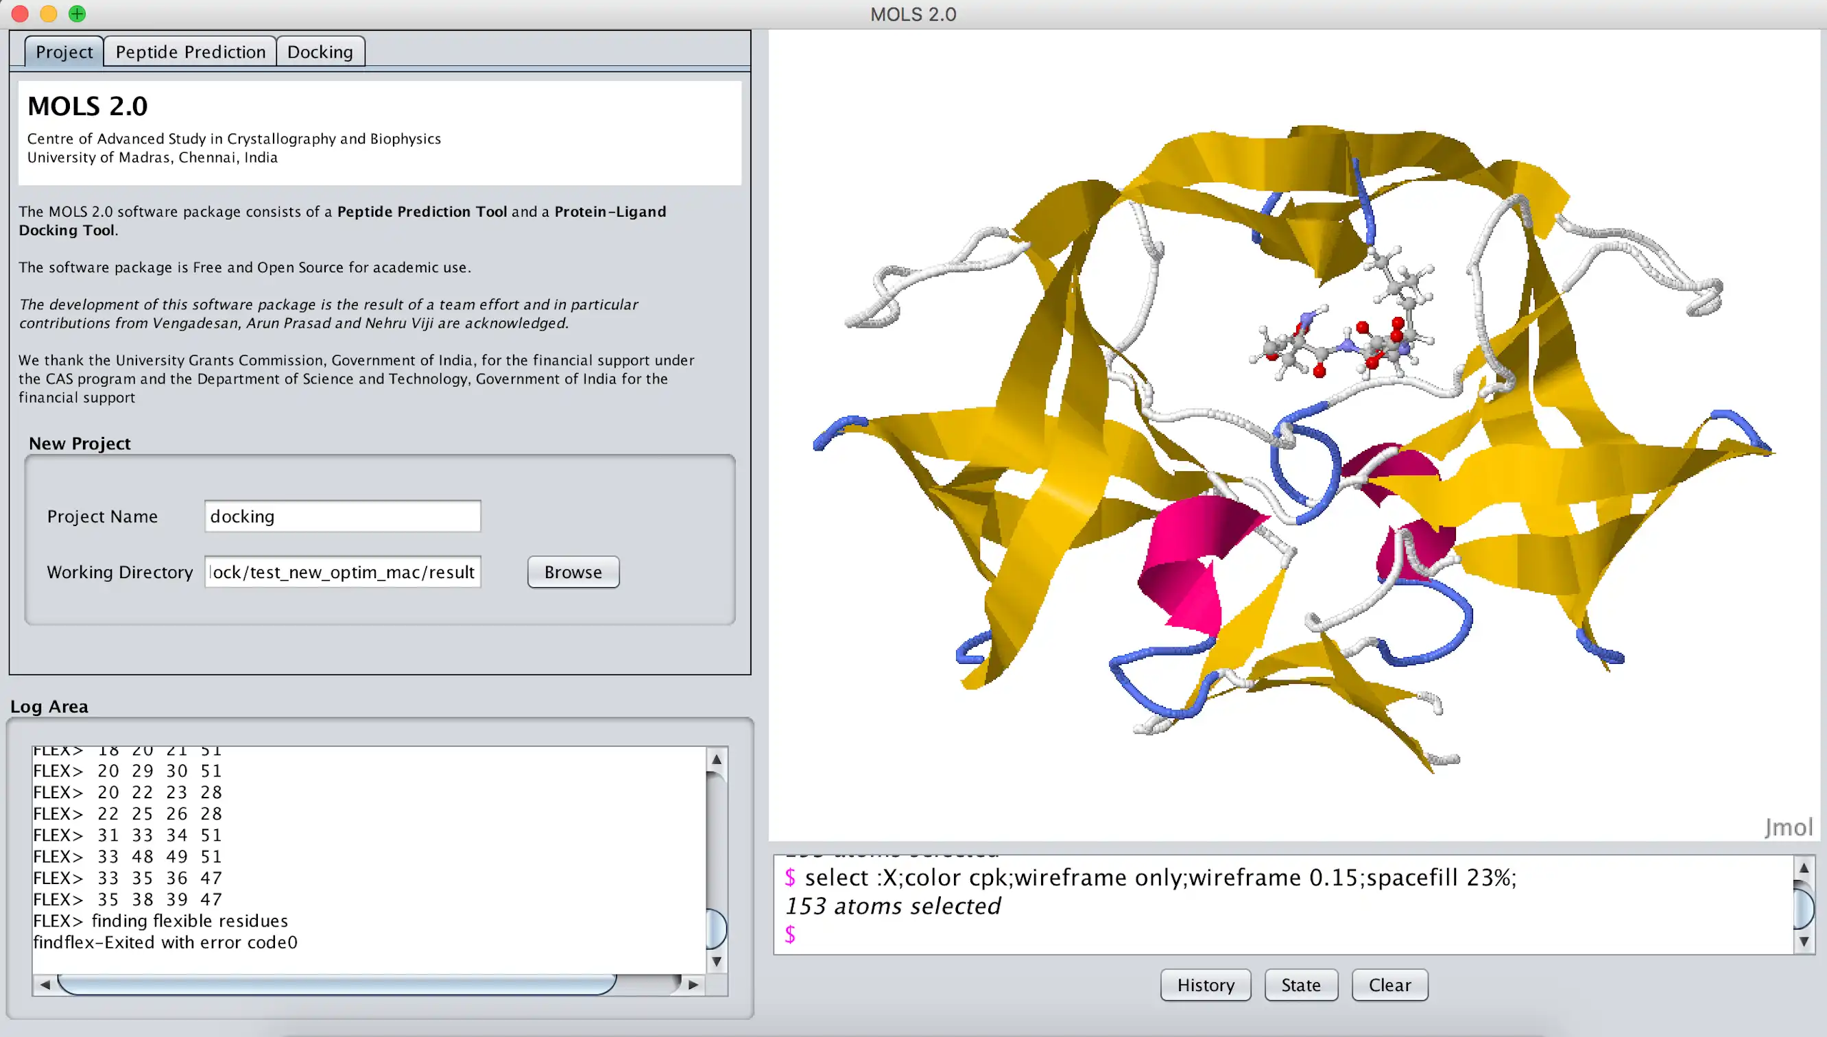Click the Jmol console command prompt line
Viewport: 1827px width, 1037px height.
[1282, 933]
